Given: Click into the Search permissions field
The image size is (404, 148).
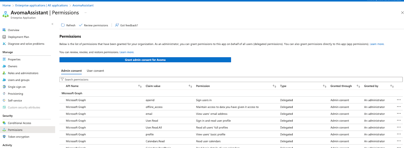Looking at the screenshot, I should point(231,79).
